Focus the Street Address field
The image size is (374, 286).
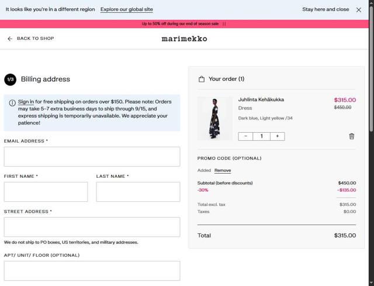[x=92, y=227]
